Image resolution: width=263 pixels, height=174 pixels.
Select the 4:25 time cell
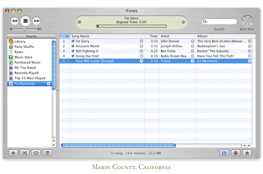152,51
